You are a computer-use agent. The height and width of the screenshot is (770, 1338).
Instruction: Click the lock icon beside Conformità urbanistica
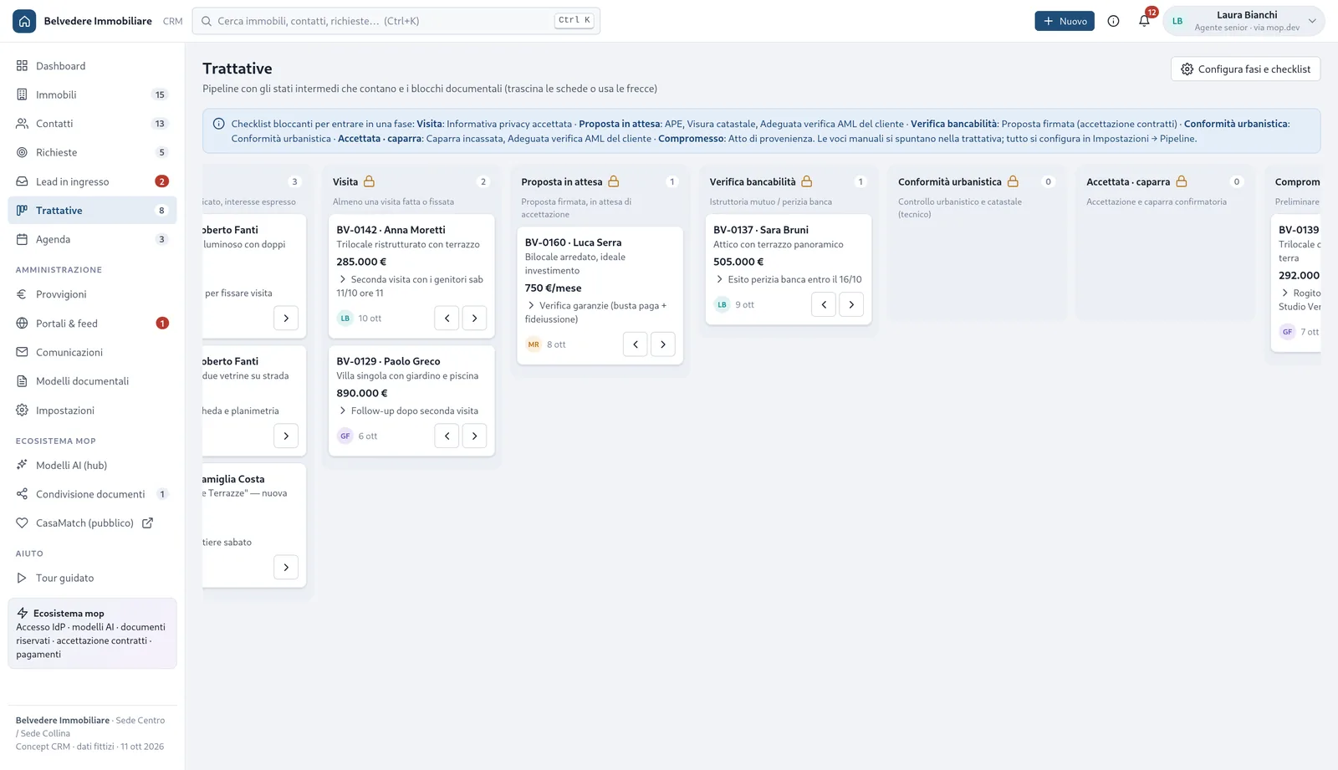(x=1013, y=181)
